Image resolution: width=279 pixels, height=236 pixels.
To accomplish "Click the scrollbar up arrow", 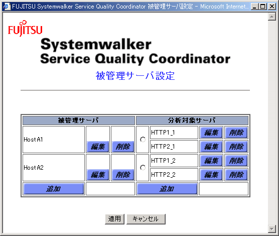I will [x=271, y=17].
